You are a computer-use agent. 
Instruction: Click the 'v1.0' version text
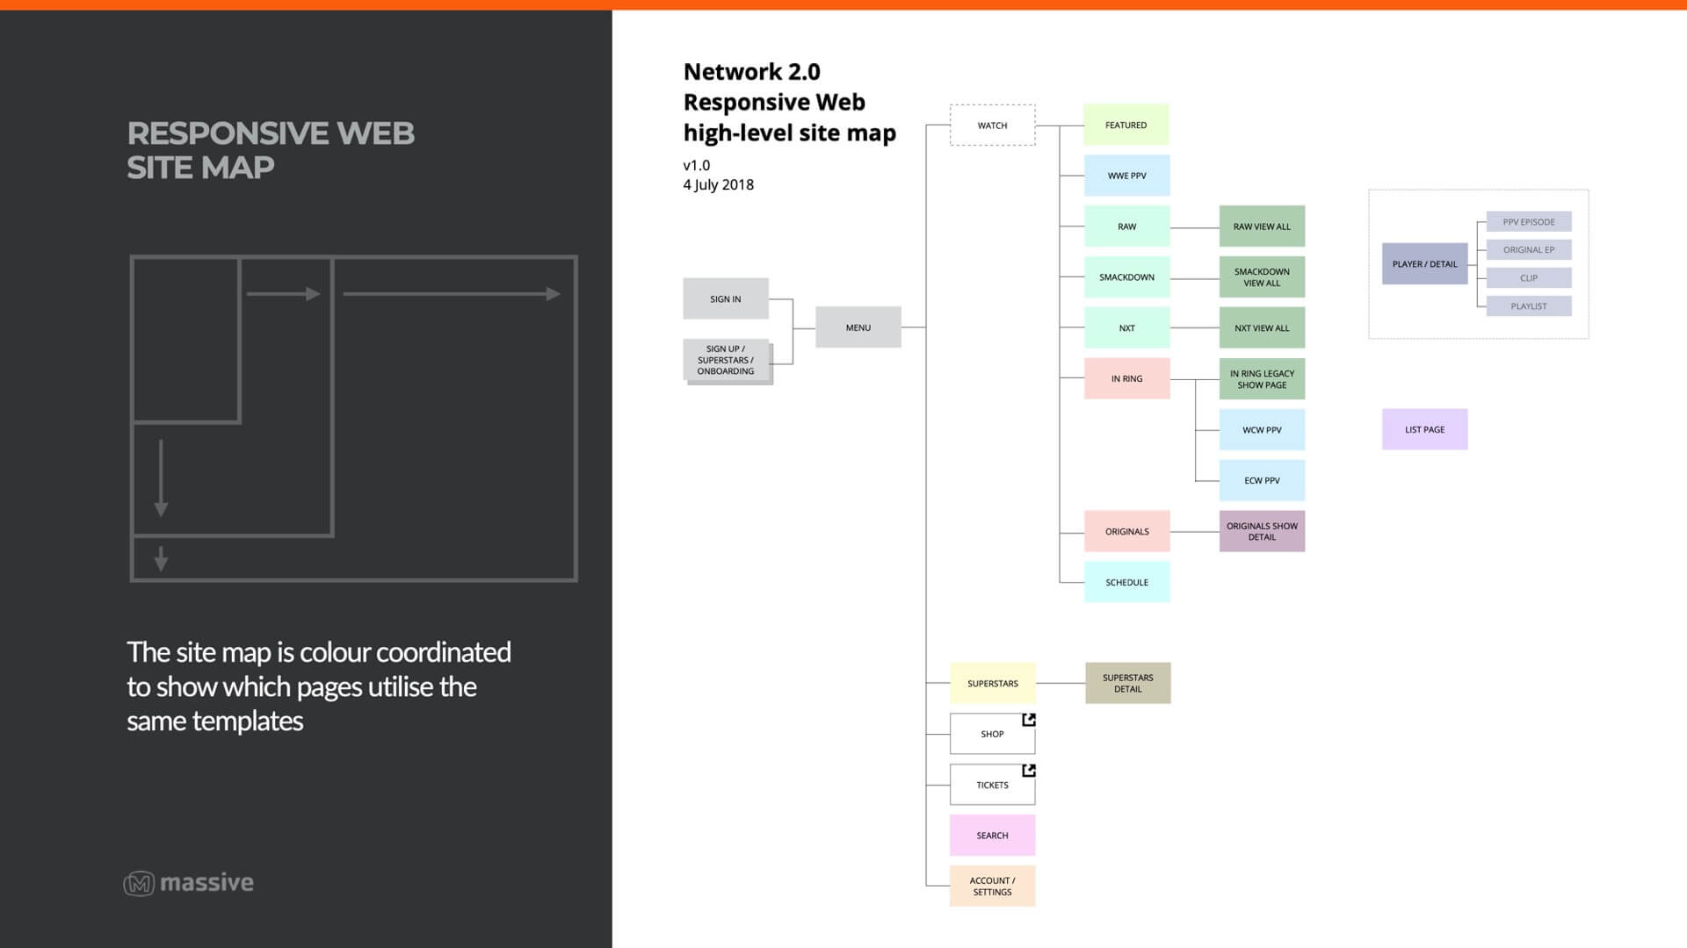[697, 165]
